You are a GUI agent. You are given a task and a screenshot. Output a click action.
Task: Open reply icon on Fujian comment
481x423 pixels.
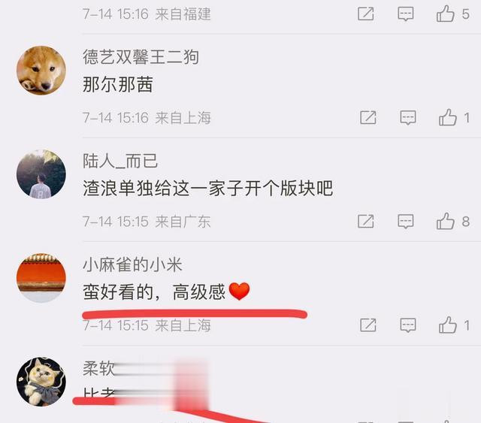coord(406,14)
